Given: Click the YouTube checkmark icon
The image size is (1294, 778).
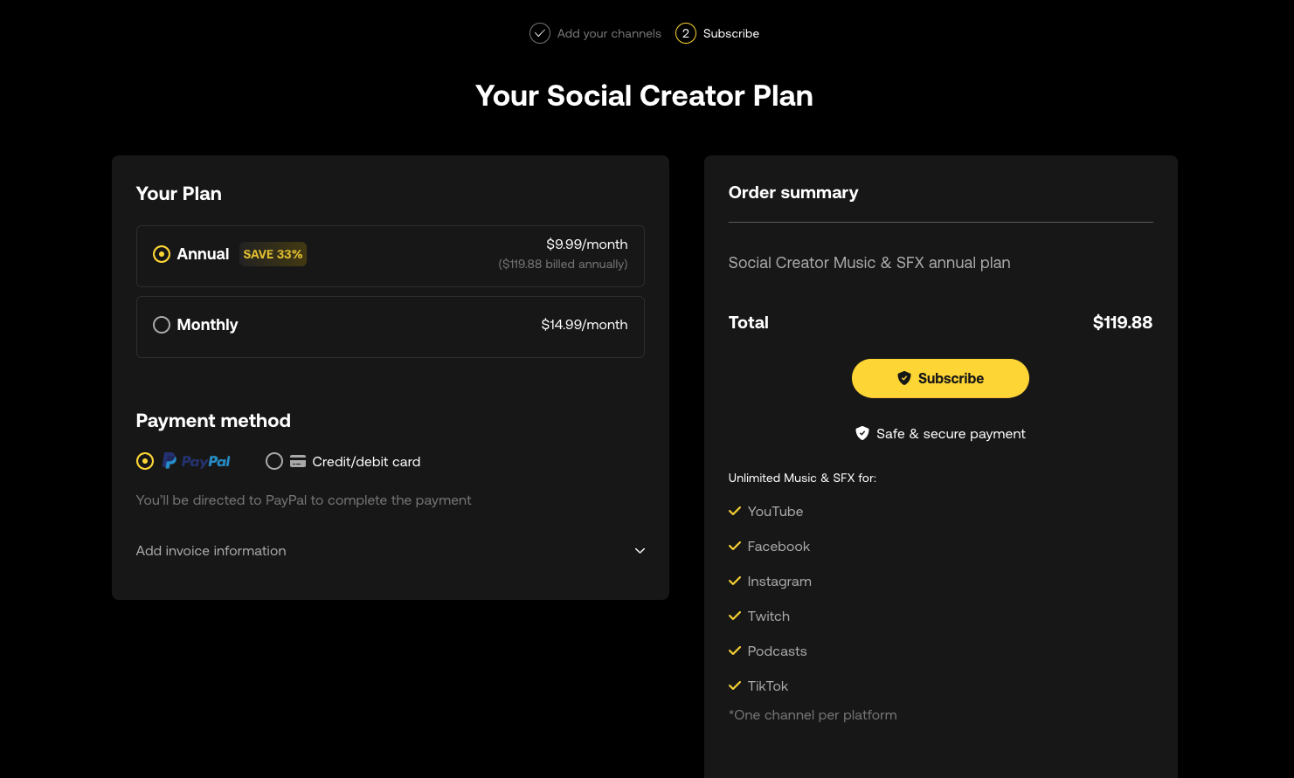Looking at the screenshot, I should [735, 511].
